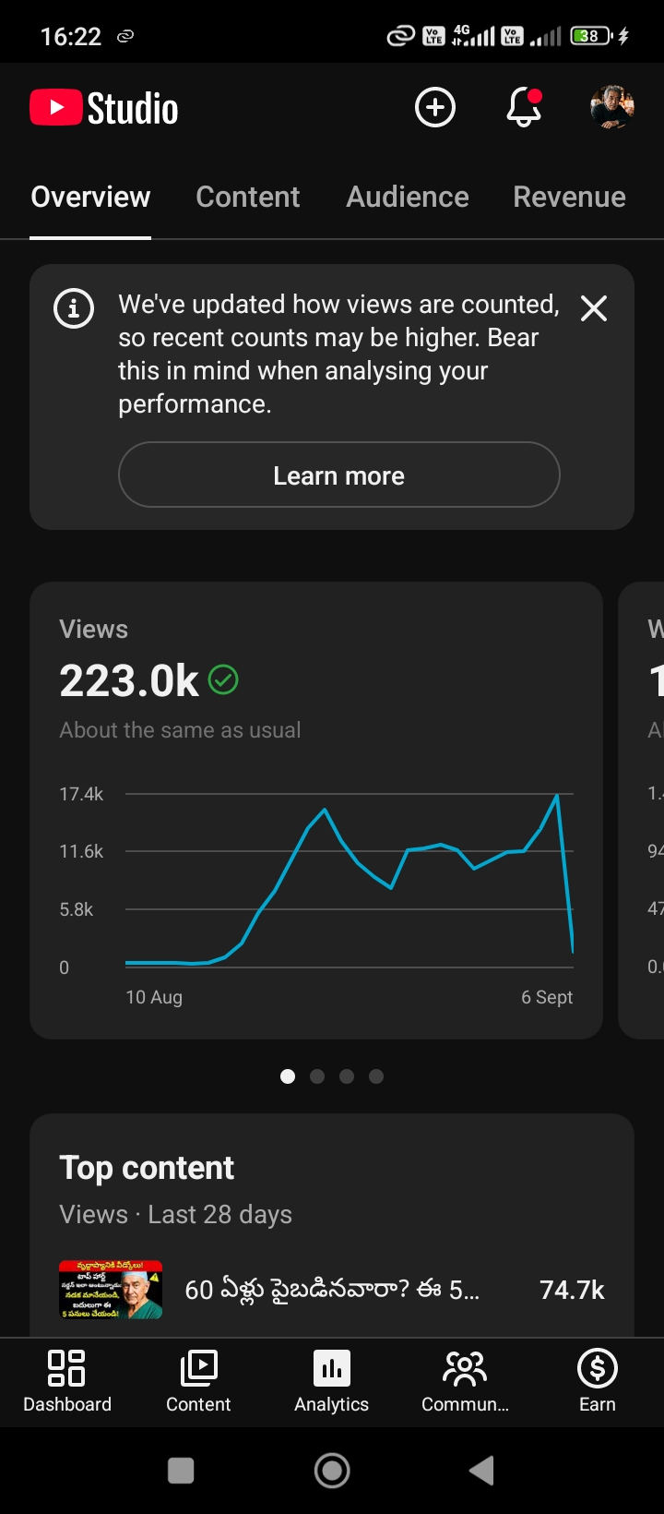Go to Dashboard in bottom bar
The width and height of the screenshot is (664, 1514).
pyautogui.click(x=67, y=1381)
